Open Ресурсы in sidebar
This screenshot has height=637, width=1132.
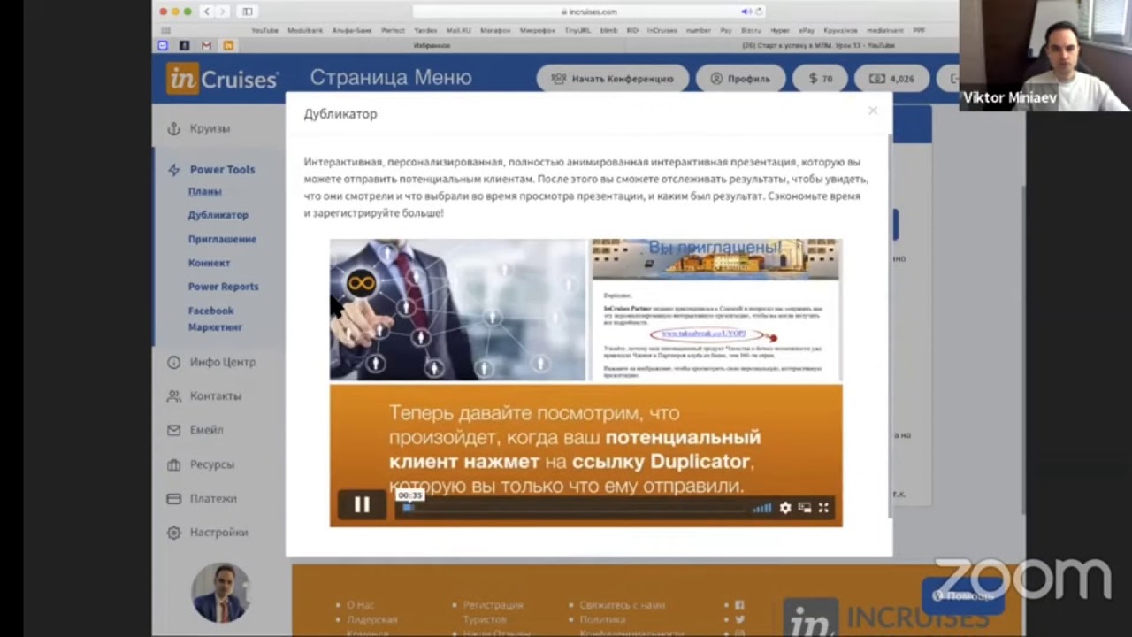click(211, 464)
